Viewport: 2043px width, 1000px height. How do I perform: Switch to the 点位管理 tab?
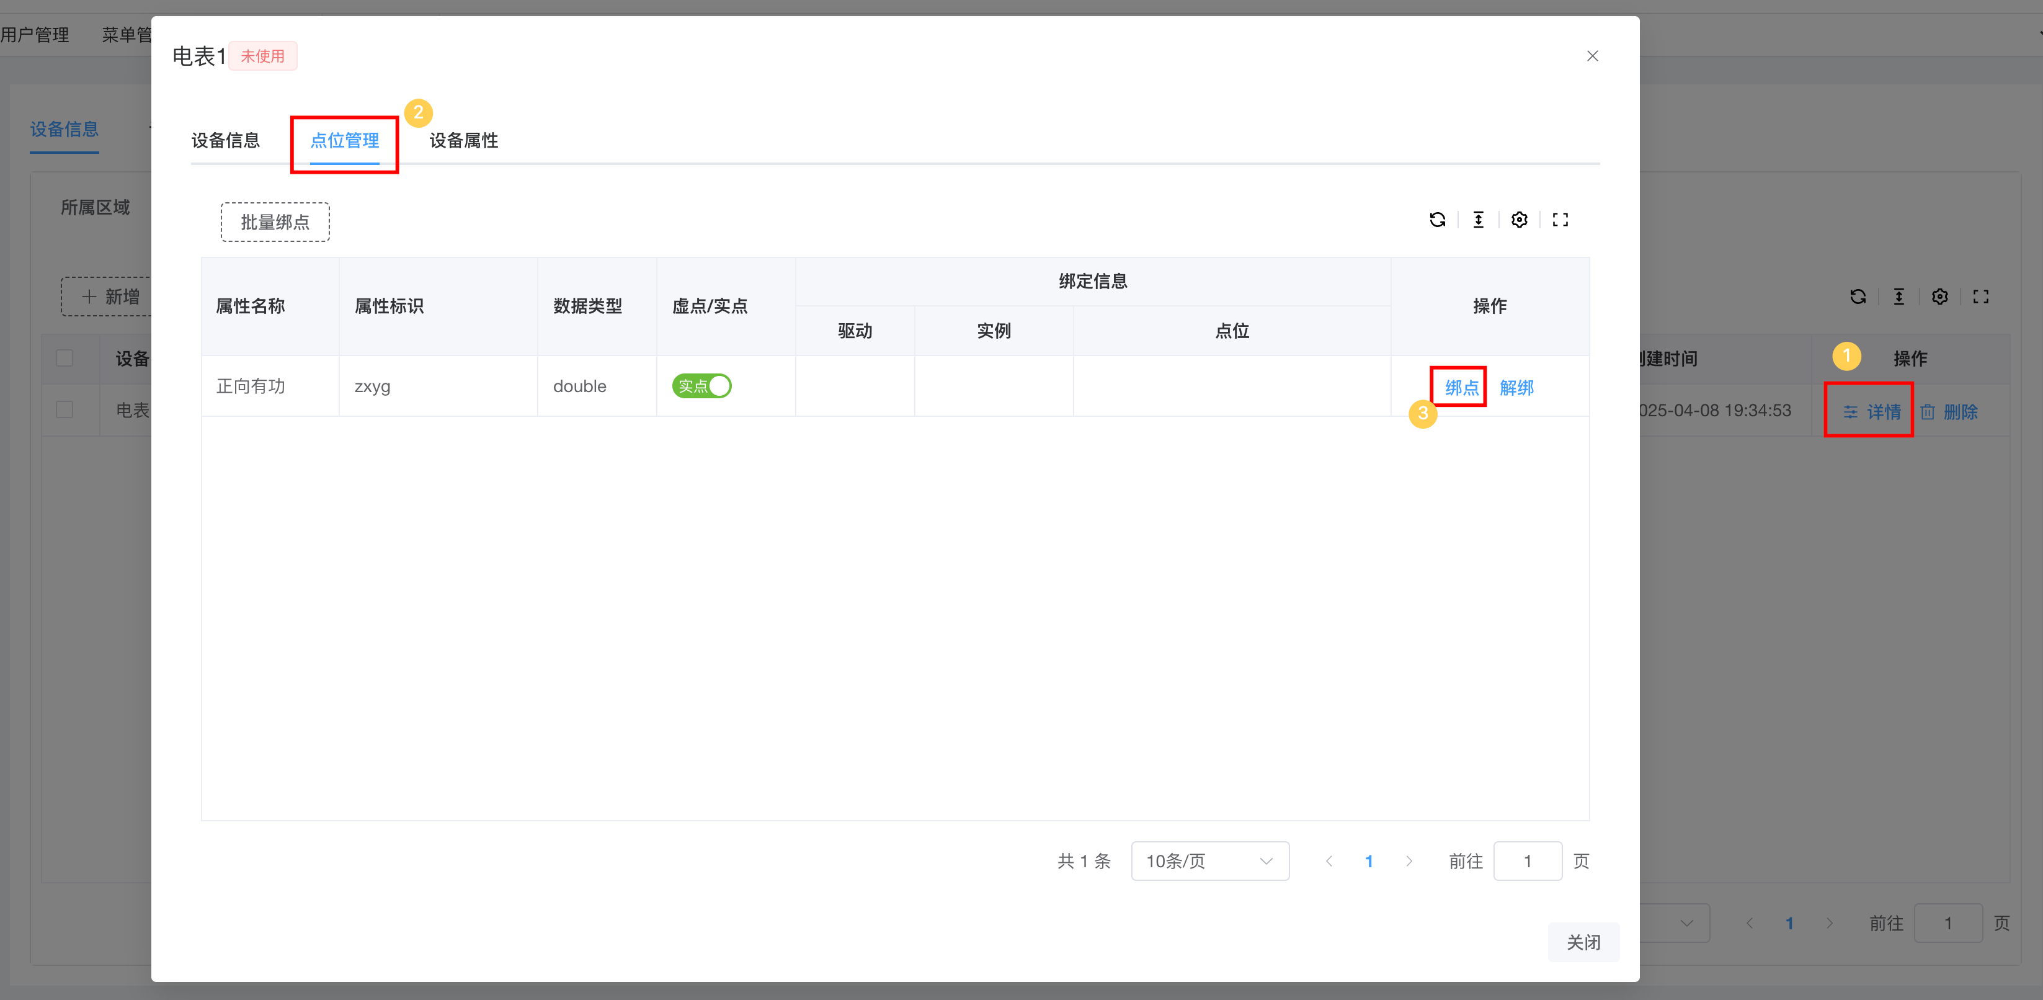tap(344, 140)
